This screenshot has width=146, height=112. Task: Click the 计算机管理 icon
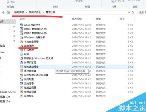(22, 62)
